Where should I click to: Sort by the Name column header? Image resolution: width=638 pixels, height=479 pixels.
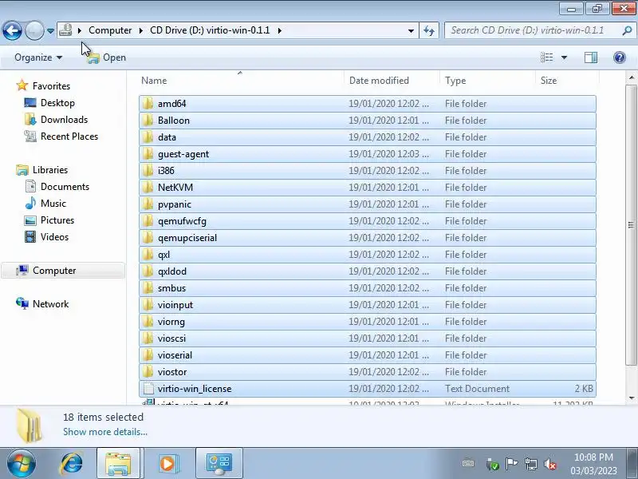242,81
